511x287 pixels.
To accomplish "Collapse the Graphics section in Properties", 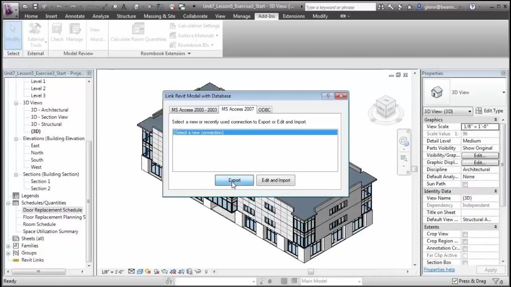I will click(496, 120).
